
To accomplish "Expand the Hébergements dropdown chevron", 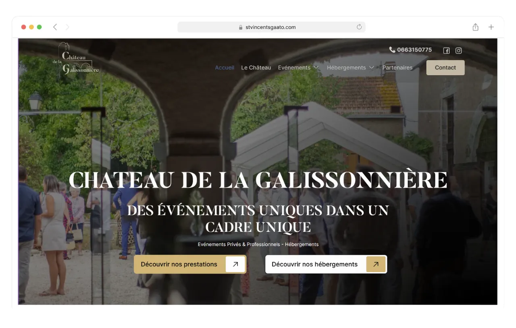I will tap(371, 68).
